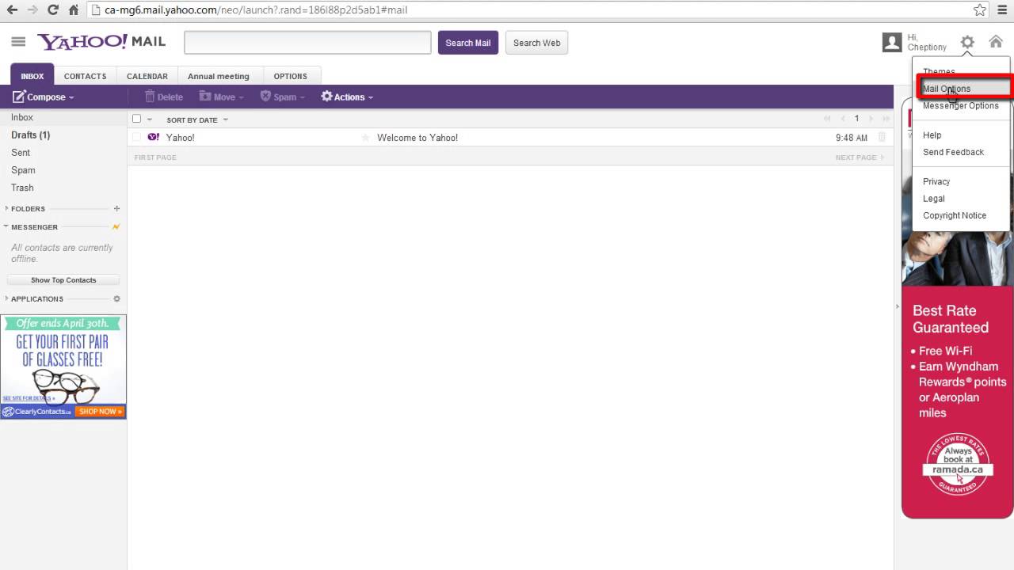Open Applications settings gear
Viewport: 1014px width, 570px height.
pyautogui.click(x=116, y=298)
